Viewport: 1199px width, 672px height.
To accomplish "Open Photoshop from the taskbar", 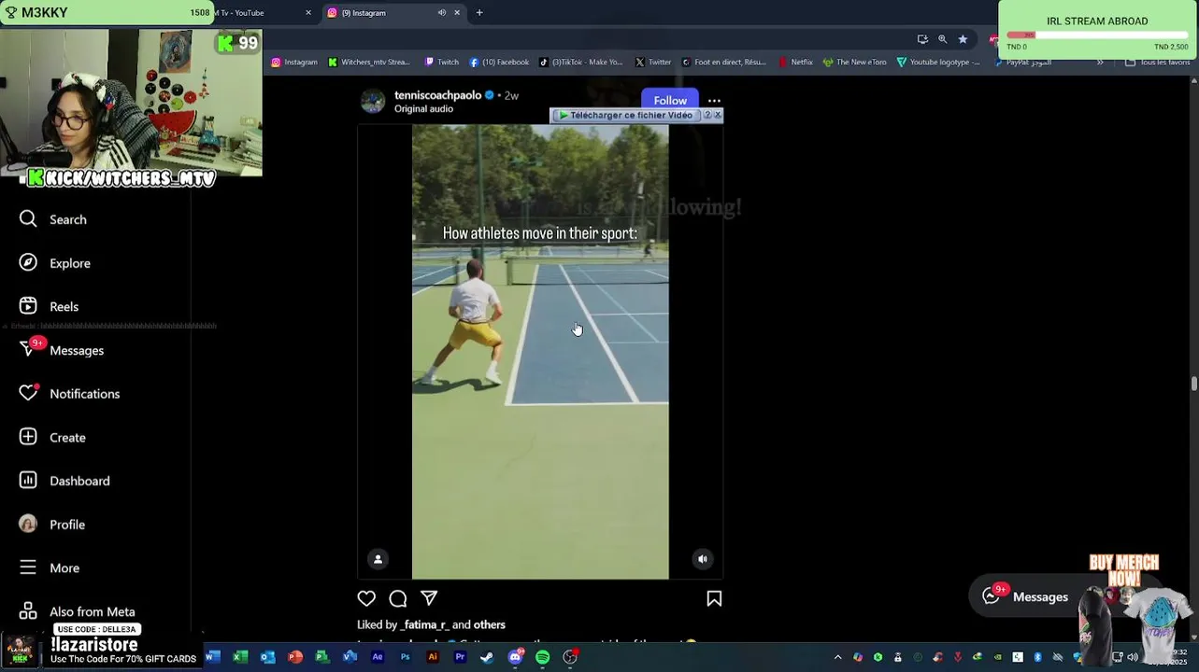I will (x=405, y=657).
